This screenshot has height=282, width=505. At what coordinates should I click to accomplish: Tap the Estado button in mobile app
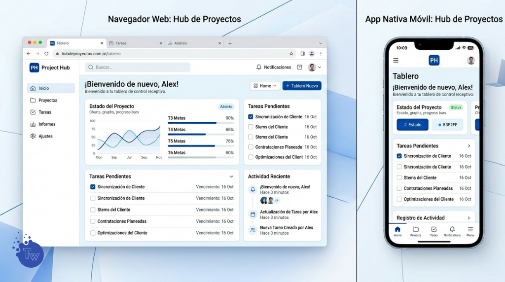pos(412,125)
